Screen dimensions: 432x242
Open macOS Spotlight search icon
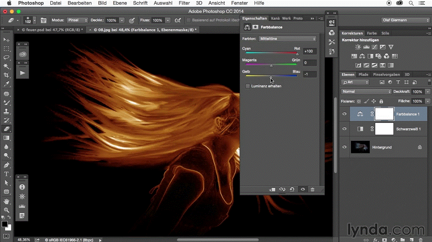411,3
